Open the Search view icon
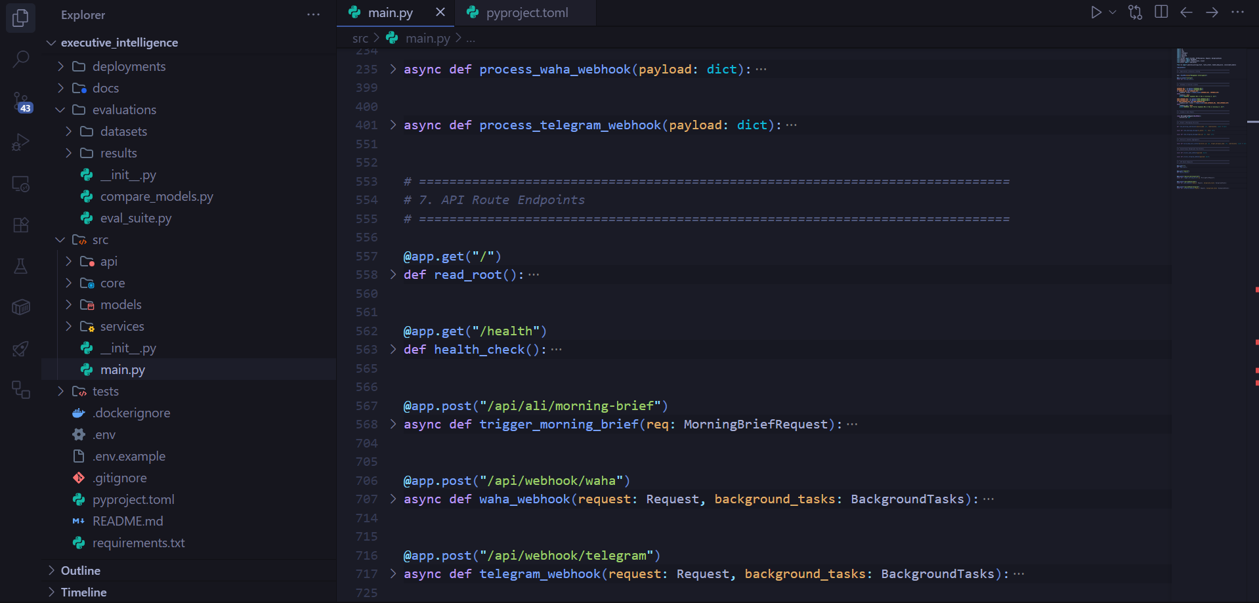The height and width of the screenshot is (603, 1259). 20,59
